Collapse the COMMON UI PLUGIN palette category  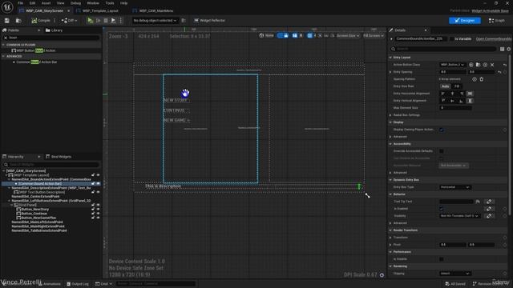3,45
